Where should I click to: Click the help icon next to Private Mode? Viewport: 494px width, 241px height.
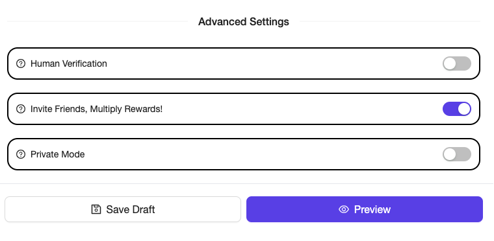pos(21,154)
